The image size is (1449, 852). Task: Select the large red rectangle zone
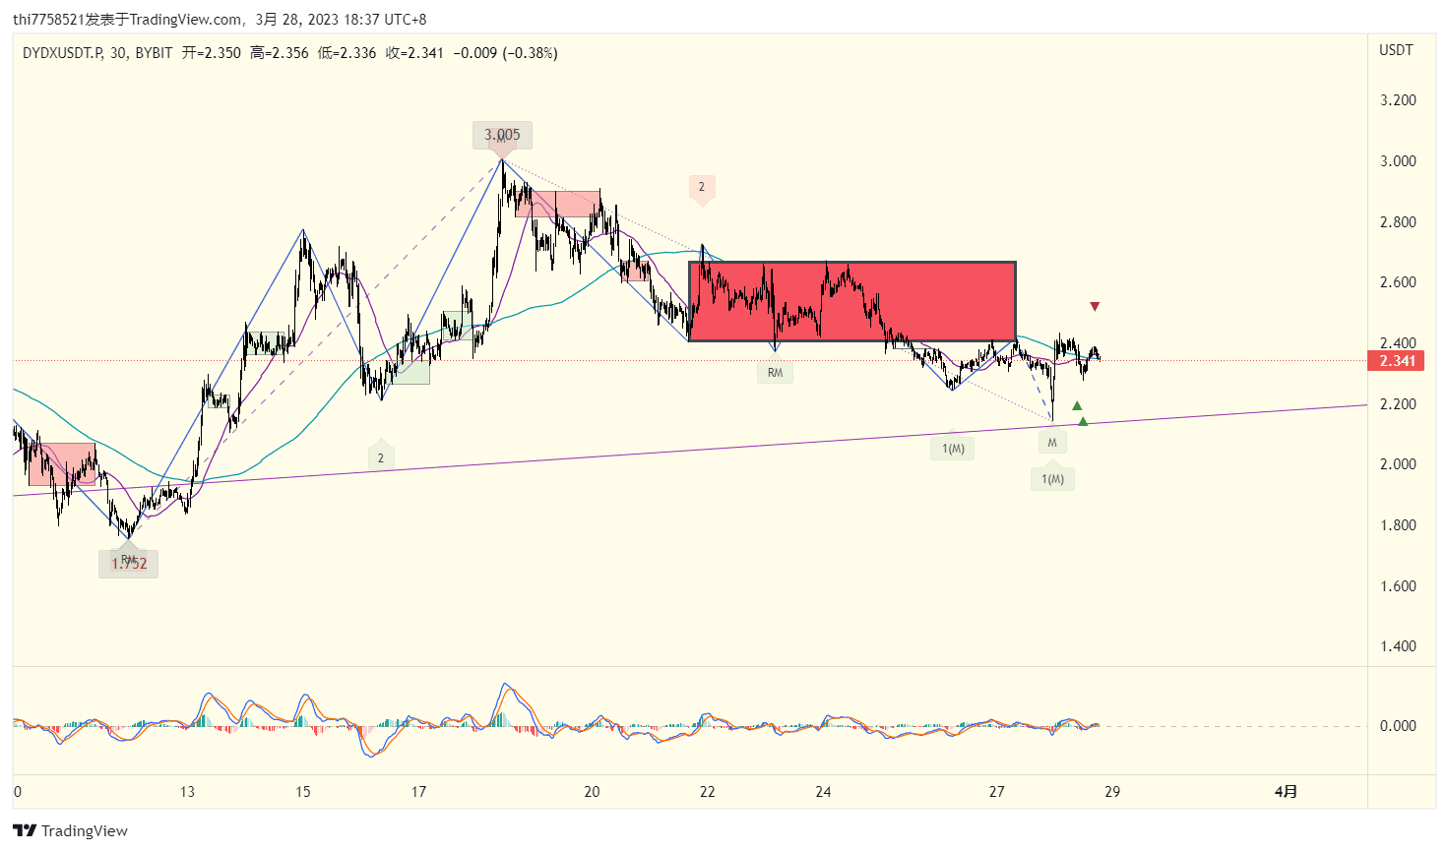[852, 301]
